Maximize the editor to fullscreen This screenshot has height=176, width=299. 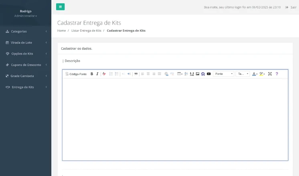[270, 74]
